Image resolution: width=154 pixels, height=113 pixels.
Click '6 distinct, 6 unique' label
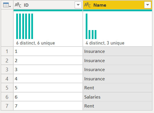(x=35, y=43)
